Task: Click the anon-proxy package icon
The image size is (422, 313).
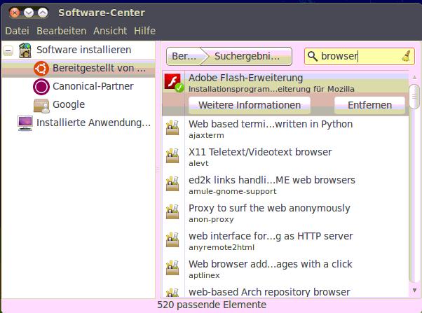Action: click(172, 212)
